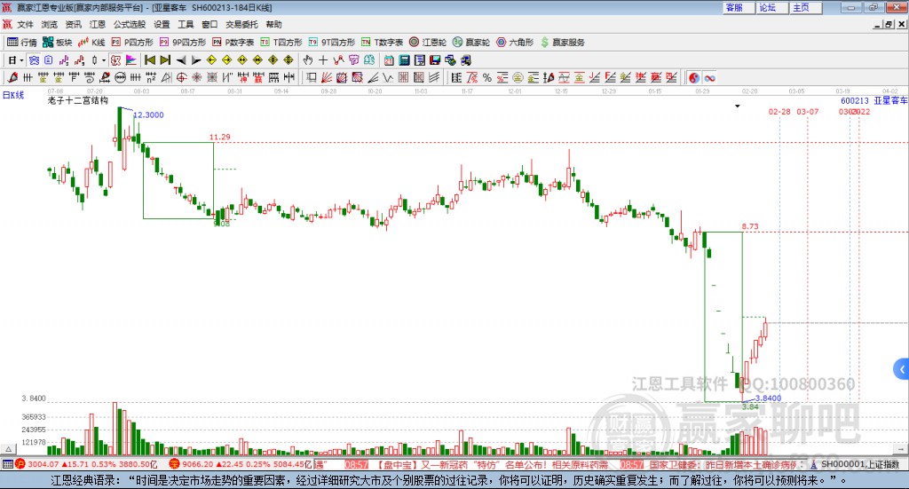The width and height of the screenshot is (909, 489).
Task: Expand the candlestick style dropdown arrow
Action: [104, 60]
